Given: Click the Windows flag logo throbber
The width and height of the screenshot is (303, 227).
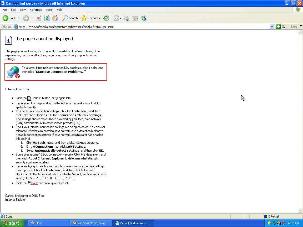Looking at the screenshot, I should [298, 10].
